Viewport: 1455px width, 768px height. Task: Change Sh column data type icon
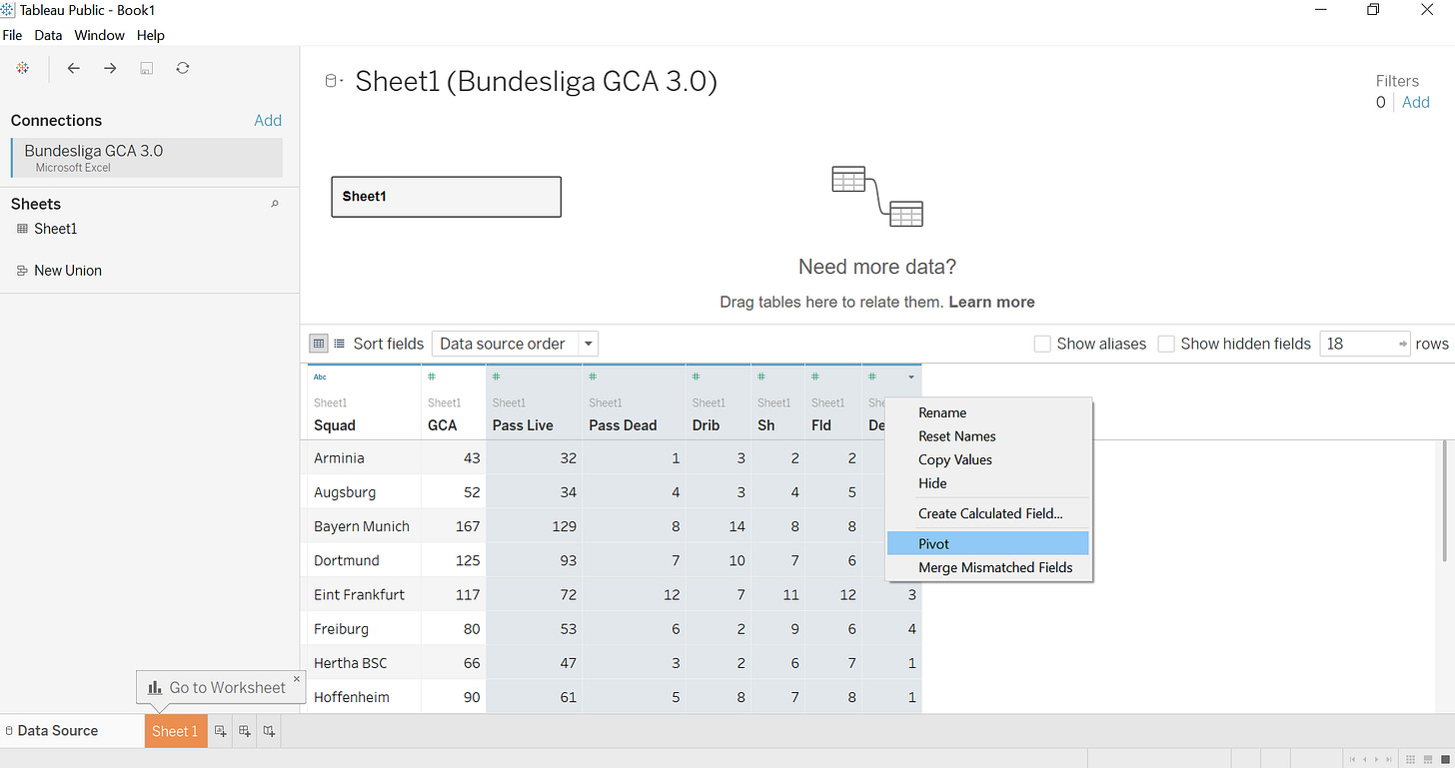click(x=761, y=377)
